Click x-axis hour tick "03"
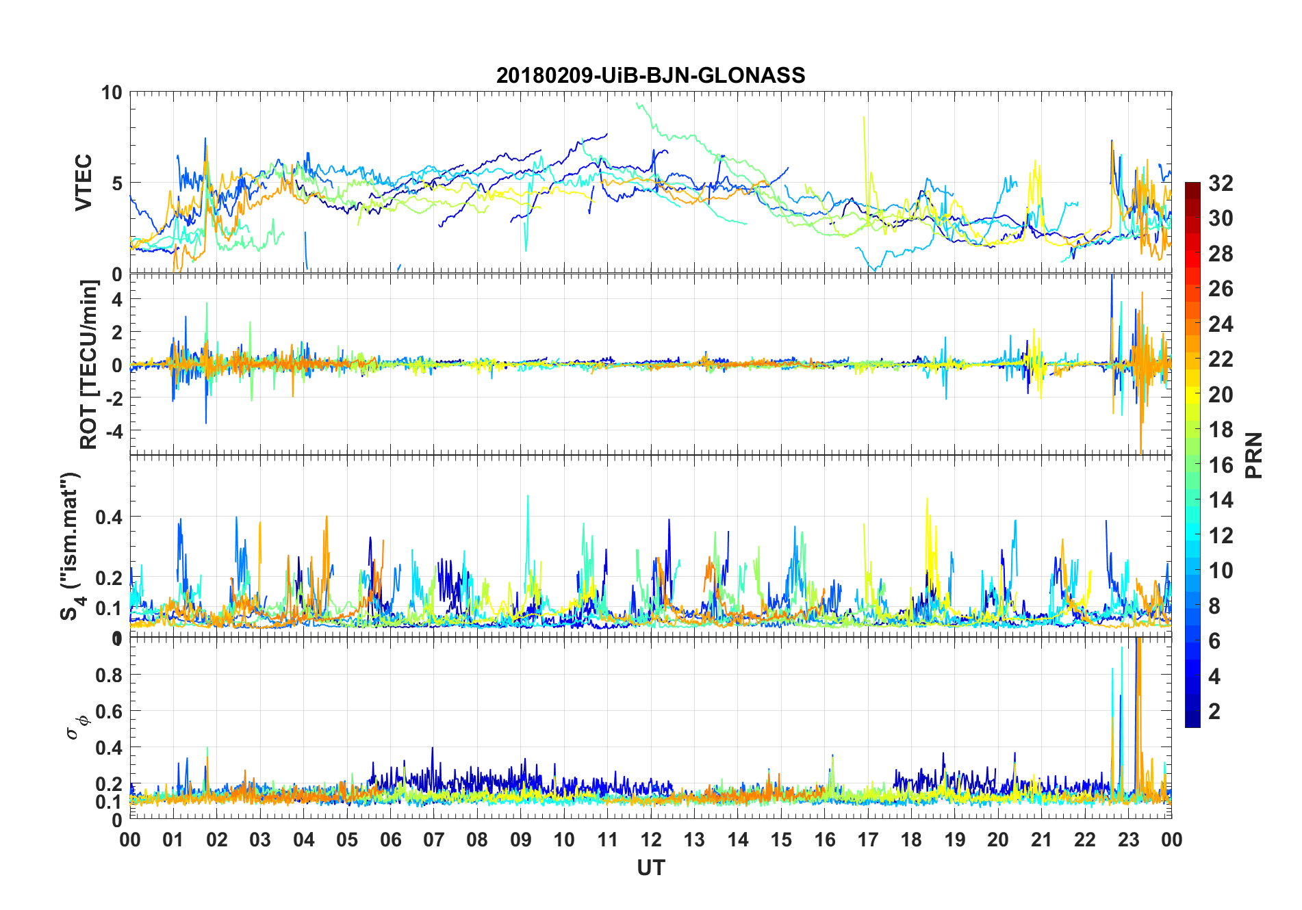The height and width of the screenshot is (910, 1302). 260,840
